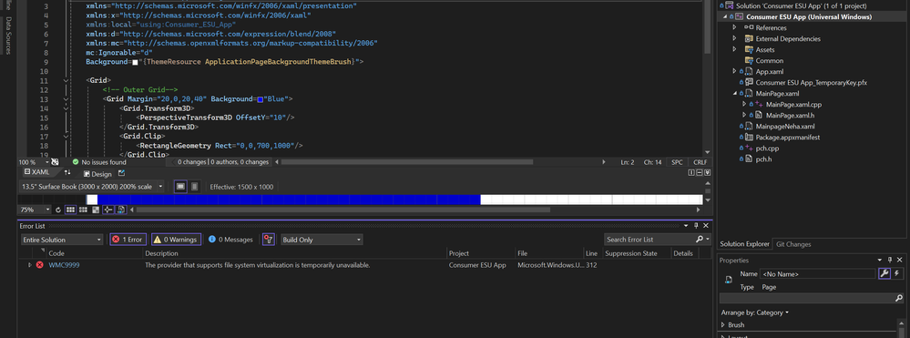
Task: Expand the External Dependencies node
Action: point(735,38)
